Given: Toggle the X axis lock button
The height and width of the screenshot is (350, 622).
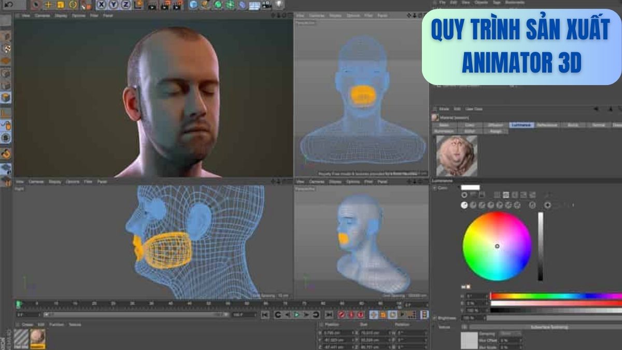Looking at the screenshot, I should pyautogui.click(x=102, y=5).
